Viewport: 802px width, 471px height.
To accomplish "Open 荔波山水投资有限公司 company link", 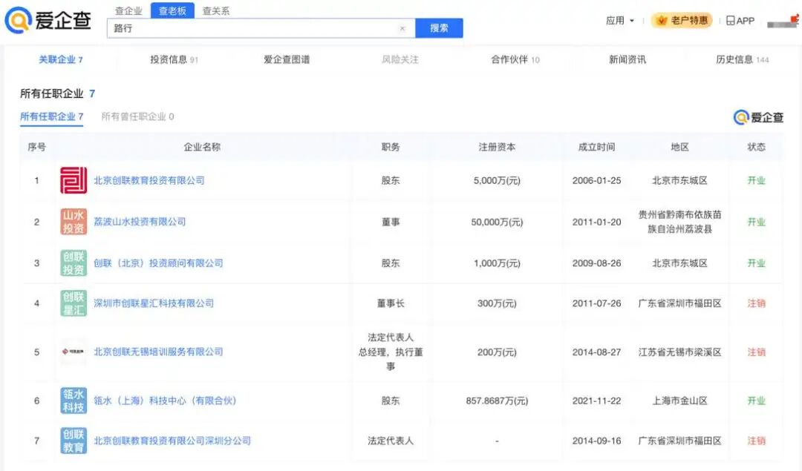I will pos(140,222).
